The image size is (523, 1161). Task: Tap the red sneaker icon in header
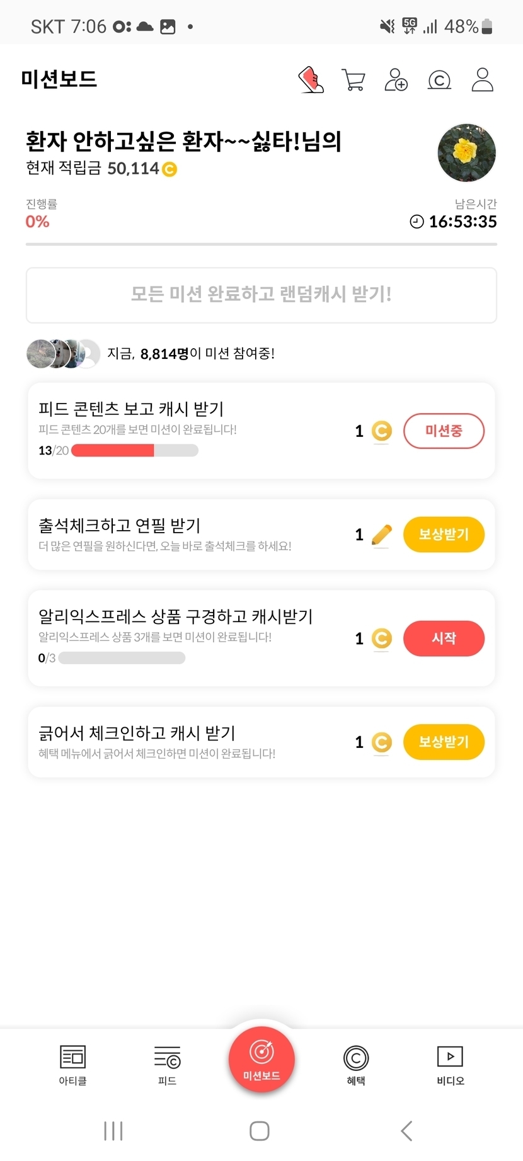[311, 80]
